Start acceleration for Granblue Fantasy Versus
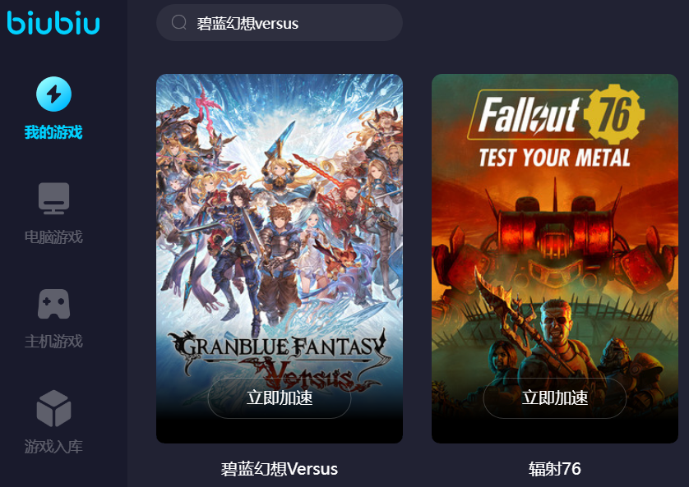Image resolution: width=689 pixels, height=487 pixels. coord(280,398)
